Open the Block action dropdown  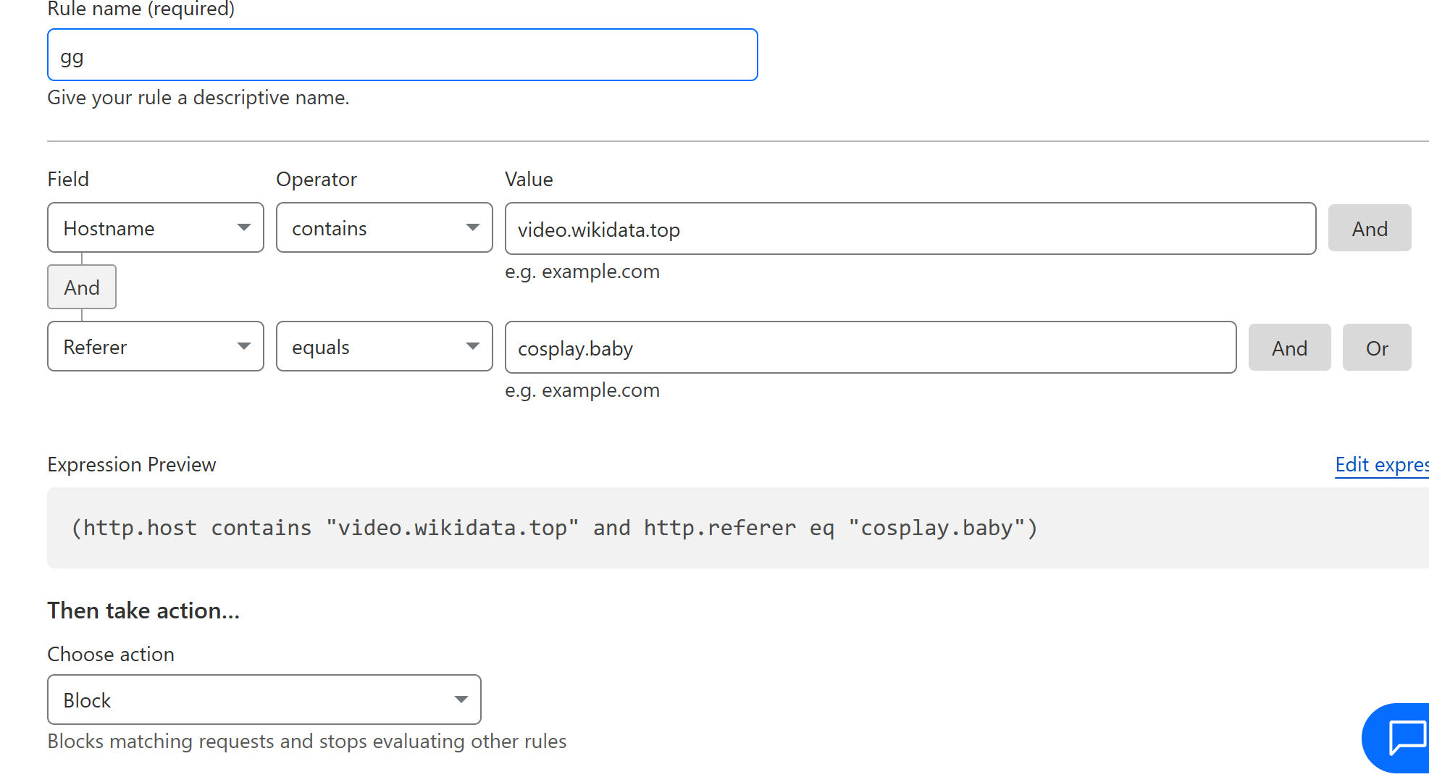[264, 700]
